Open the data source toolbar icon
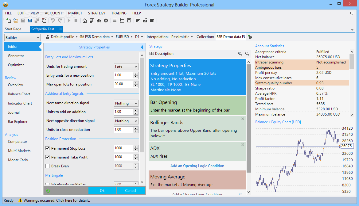The width and height of the screenshot is (359, 206). point(92,21)
